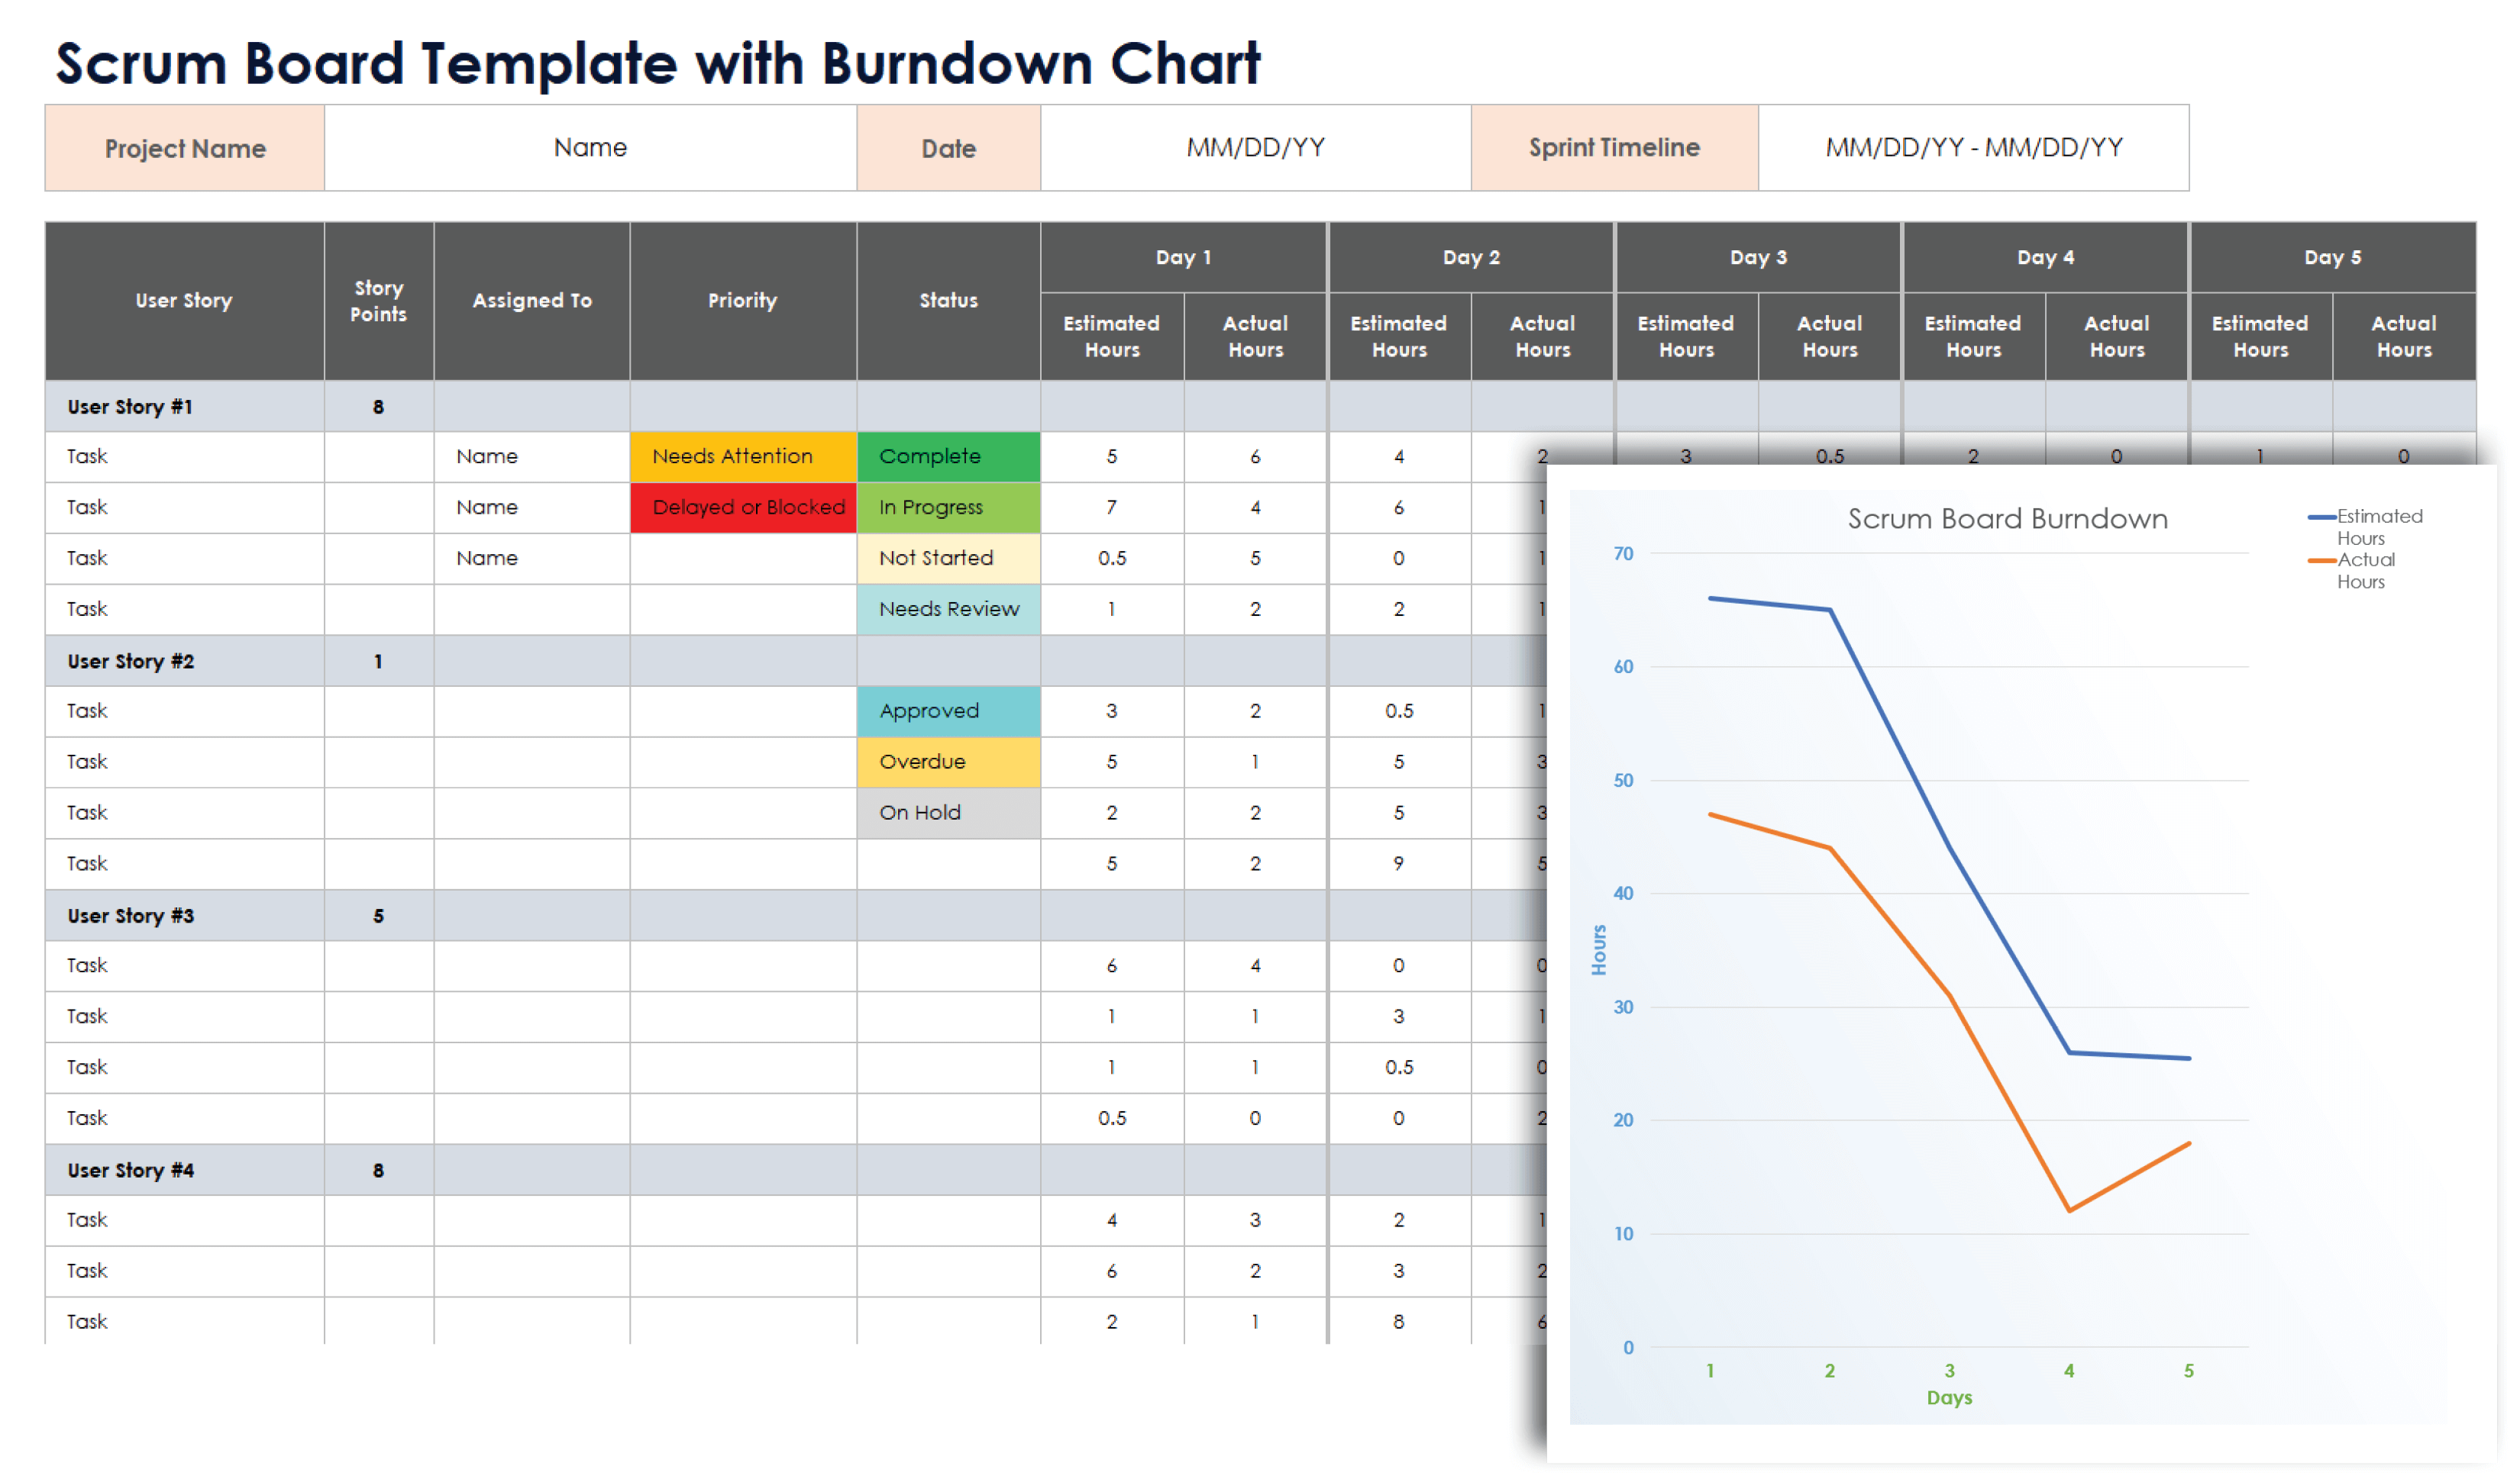Click the Project Name value field
2520x1479 pixels.
click(590, 148)
